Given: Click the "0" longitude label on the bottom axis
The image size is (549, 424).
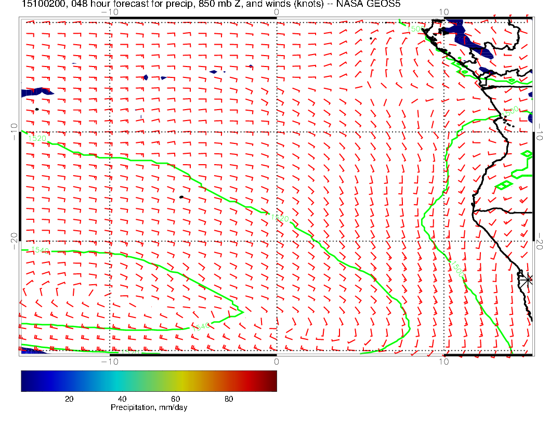Looking at the screenshot, I should point(276,361).
